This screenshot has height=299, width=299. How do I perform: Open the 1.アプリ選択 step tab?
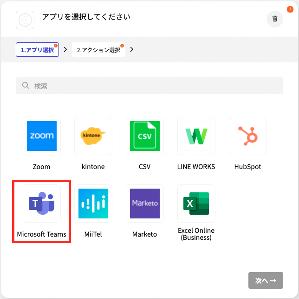pyautogui.click(x=37, y=49)
